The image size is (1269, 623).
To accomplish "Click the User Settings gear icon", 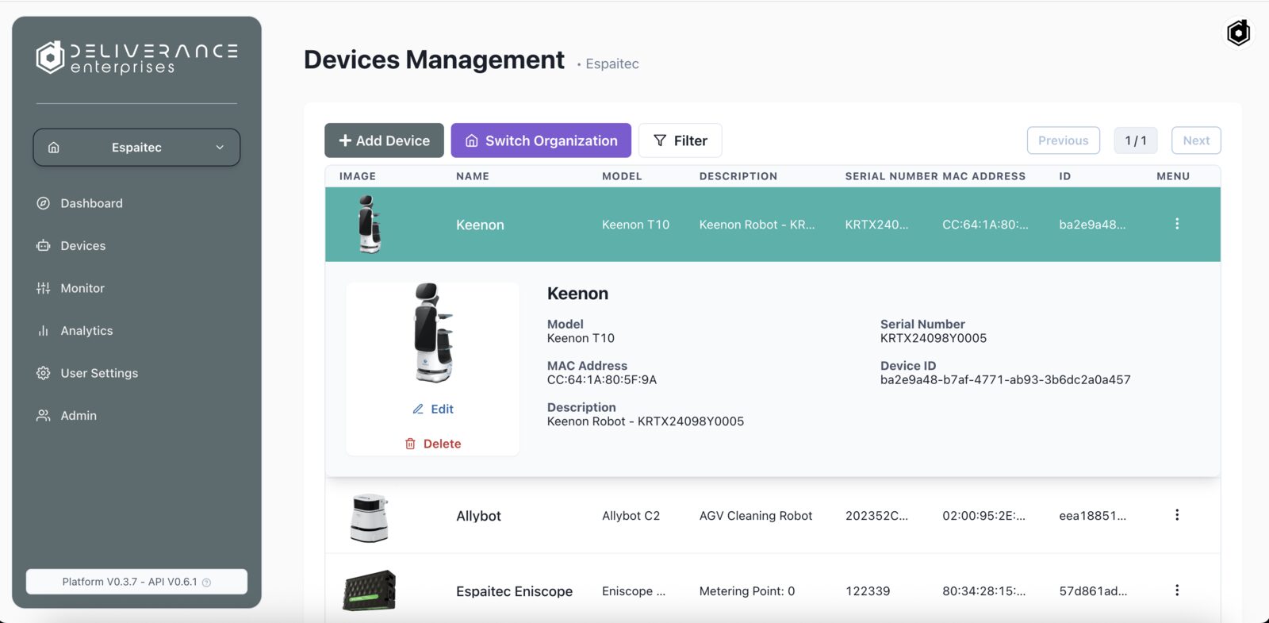I will pyautogui.click(x=44, y=373).
